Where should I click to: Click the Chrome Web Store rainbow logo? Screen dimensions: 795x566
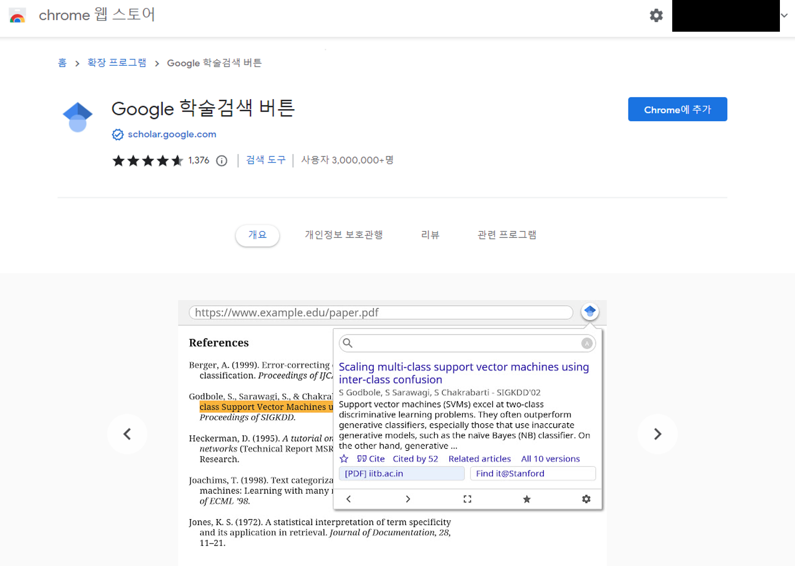(x=18, y=16)
